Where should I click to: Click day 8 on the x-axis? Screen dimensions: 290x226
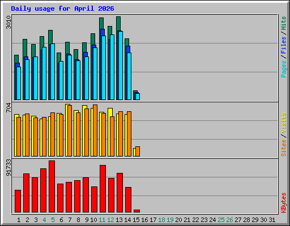(78, 220)
